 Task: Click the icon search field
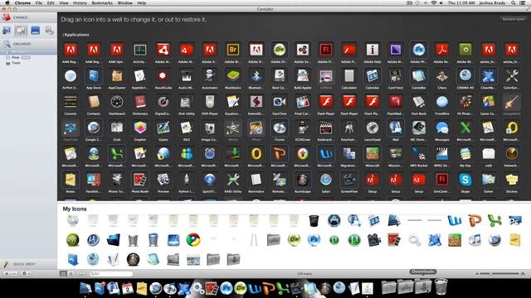click(111, 274)
